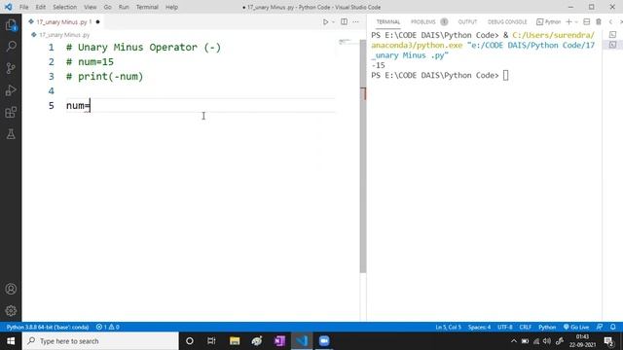This screenshot has width=623, height=350.
Task: Expand launch profile dropdown beside plus
Action: click(576, 21)
